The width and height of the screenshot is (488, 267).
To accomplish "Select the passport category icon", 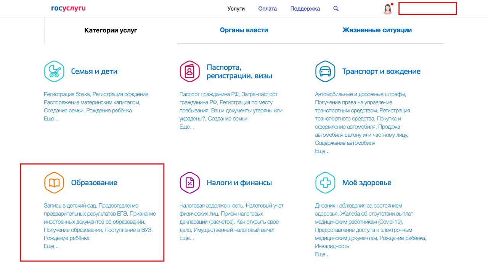I will coord(189,71).
